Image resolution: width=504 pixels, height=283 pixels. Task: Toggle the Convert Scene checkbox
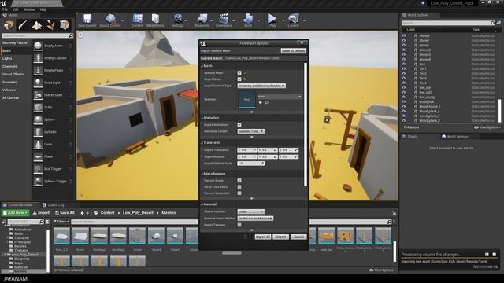(239, 181)
